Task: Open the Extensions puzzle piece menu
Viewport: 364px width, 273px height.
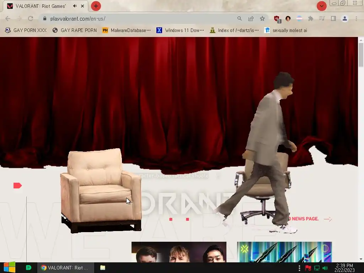Action: coord(311,18)
